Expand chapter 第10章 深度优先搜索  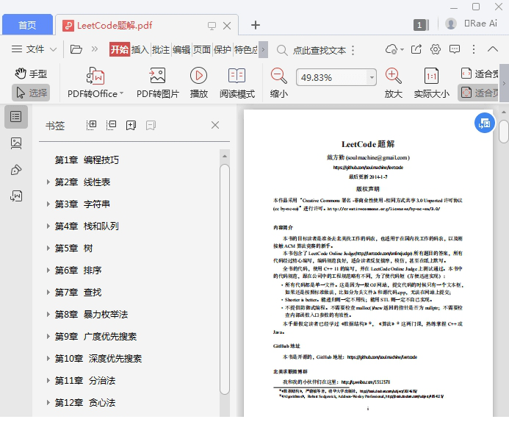(x=48, y=359)
